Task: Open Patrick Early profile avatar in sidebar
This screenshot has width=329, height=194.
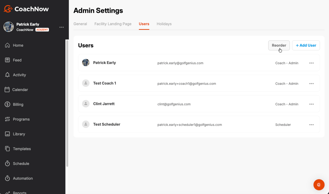Action: pyautogui.click(x=9, y=27)
